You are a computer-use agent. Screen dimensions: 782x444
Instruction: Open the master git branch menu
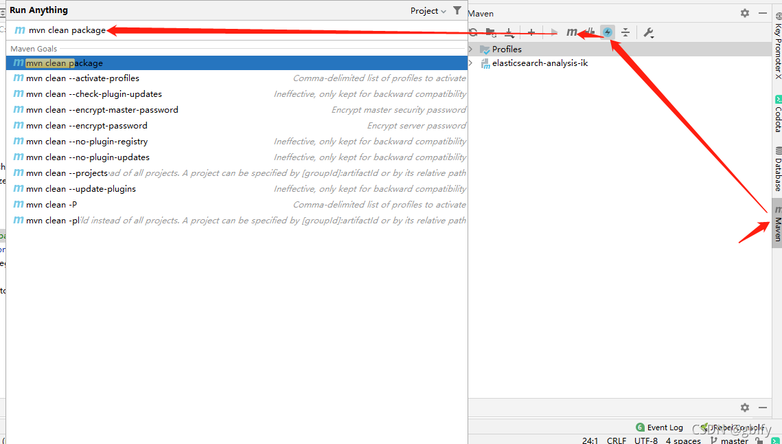pyautogui.click(x=729, y=441)
